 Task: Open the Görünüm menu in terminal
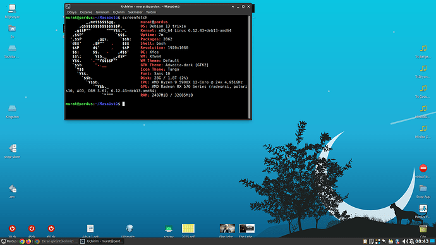(102, 12)
